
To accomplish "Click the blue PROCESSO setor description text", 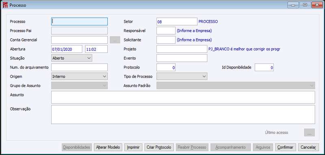I will click(208, 21).
